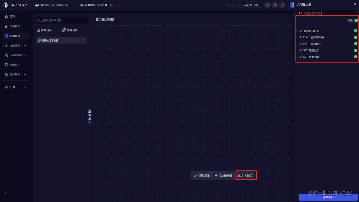Expand the 资源管理 chevron
Screen dimensions: 359x202
point(25,74)
